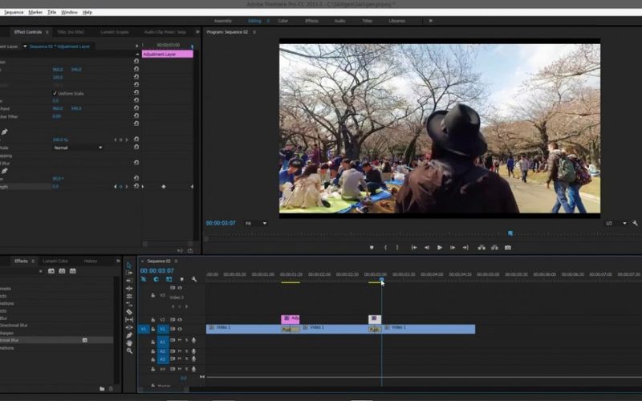Open workspace overflow chevron menu
Viewport: 642px width, 401px height.
[x=430, y=21]
